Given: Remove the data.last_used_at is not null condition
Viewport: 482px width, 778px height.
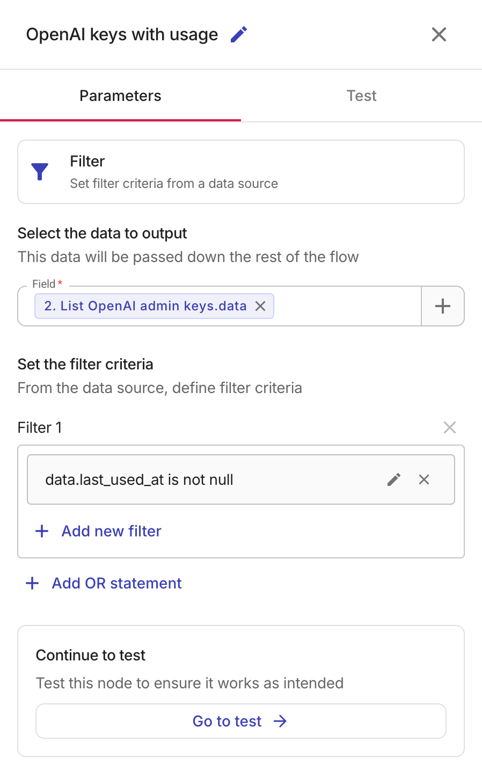Looking at the screenshot, I should (424, 479).
